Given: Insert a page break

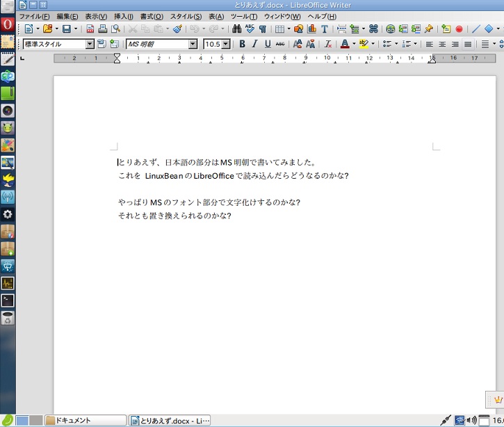Looking at the screenshot, I should coord(342,29).
